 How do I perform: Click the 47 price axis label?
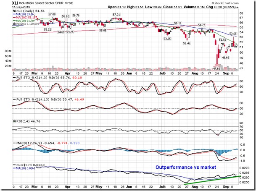(x=241, y=68)
